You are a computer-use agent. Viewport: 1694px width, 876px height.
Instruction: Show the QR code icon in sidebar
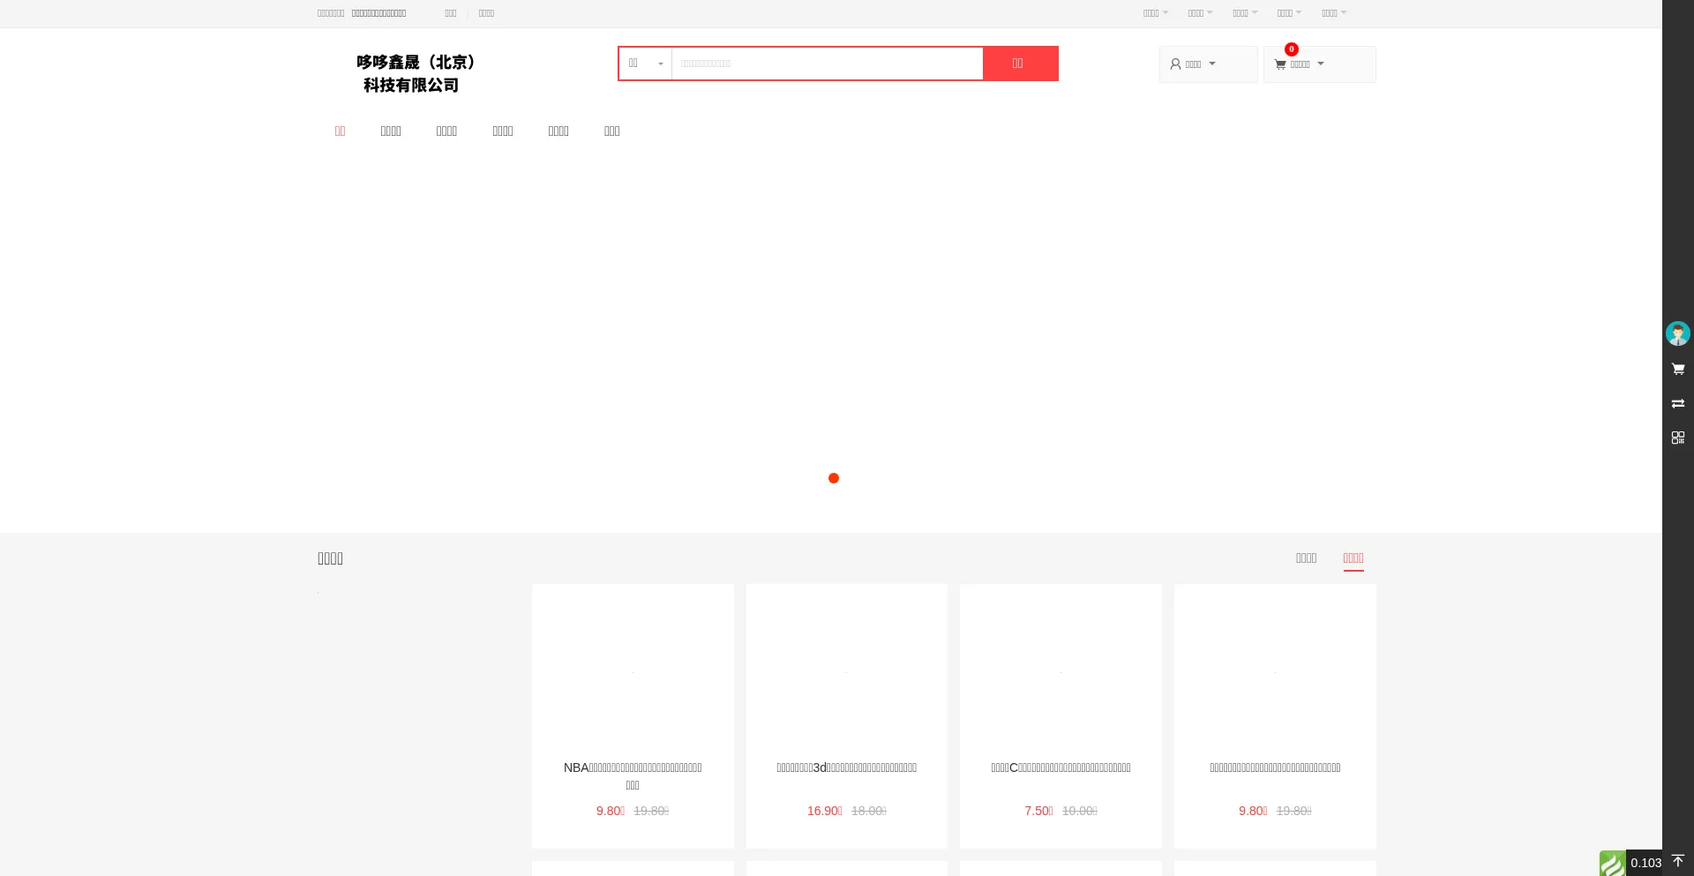coord(1677,438)
